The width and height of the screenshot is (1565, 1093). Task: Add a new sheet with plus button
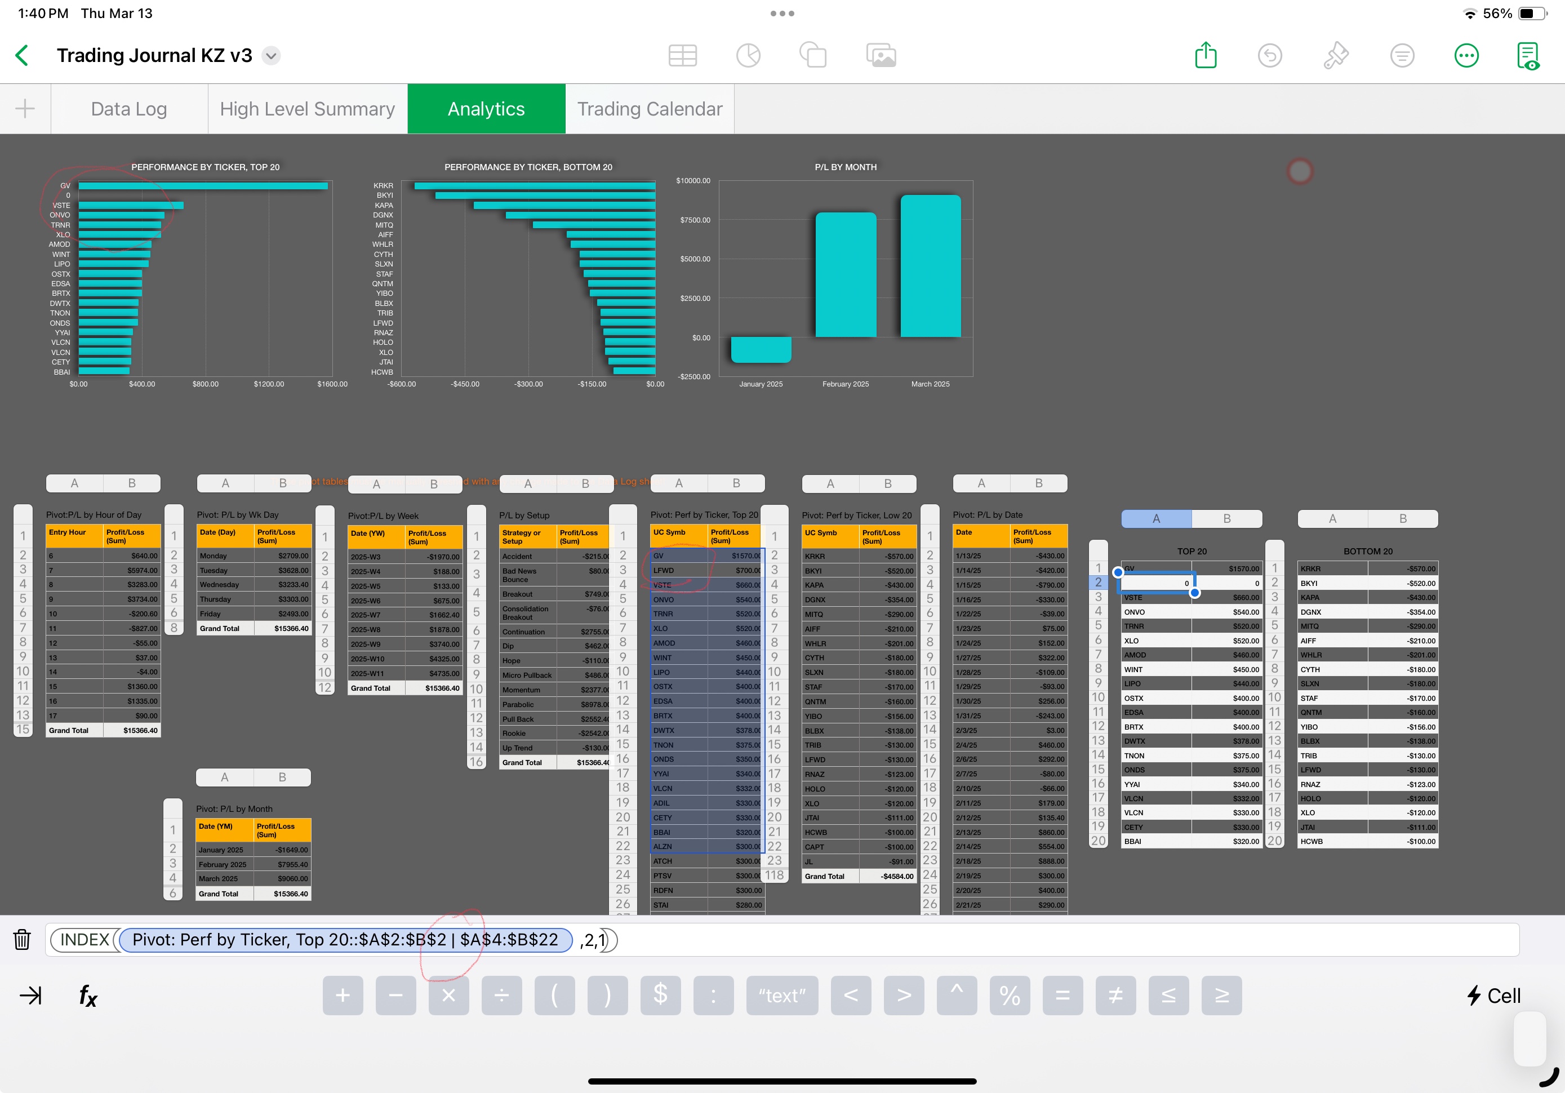pos(25,109)
